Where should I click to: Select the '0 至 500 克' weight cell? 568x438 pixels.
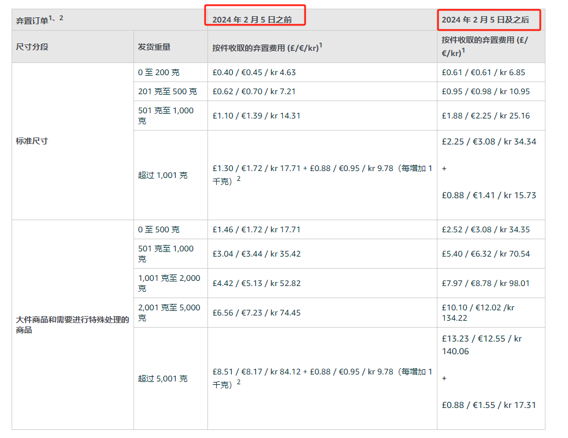tap(159, 229)
